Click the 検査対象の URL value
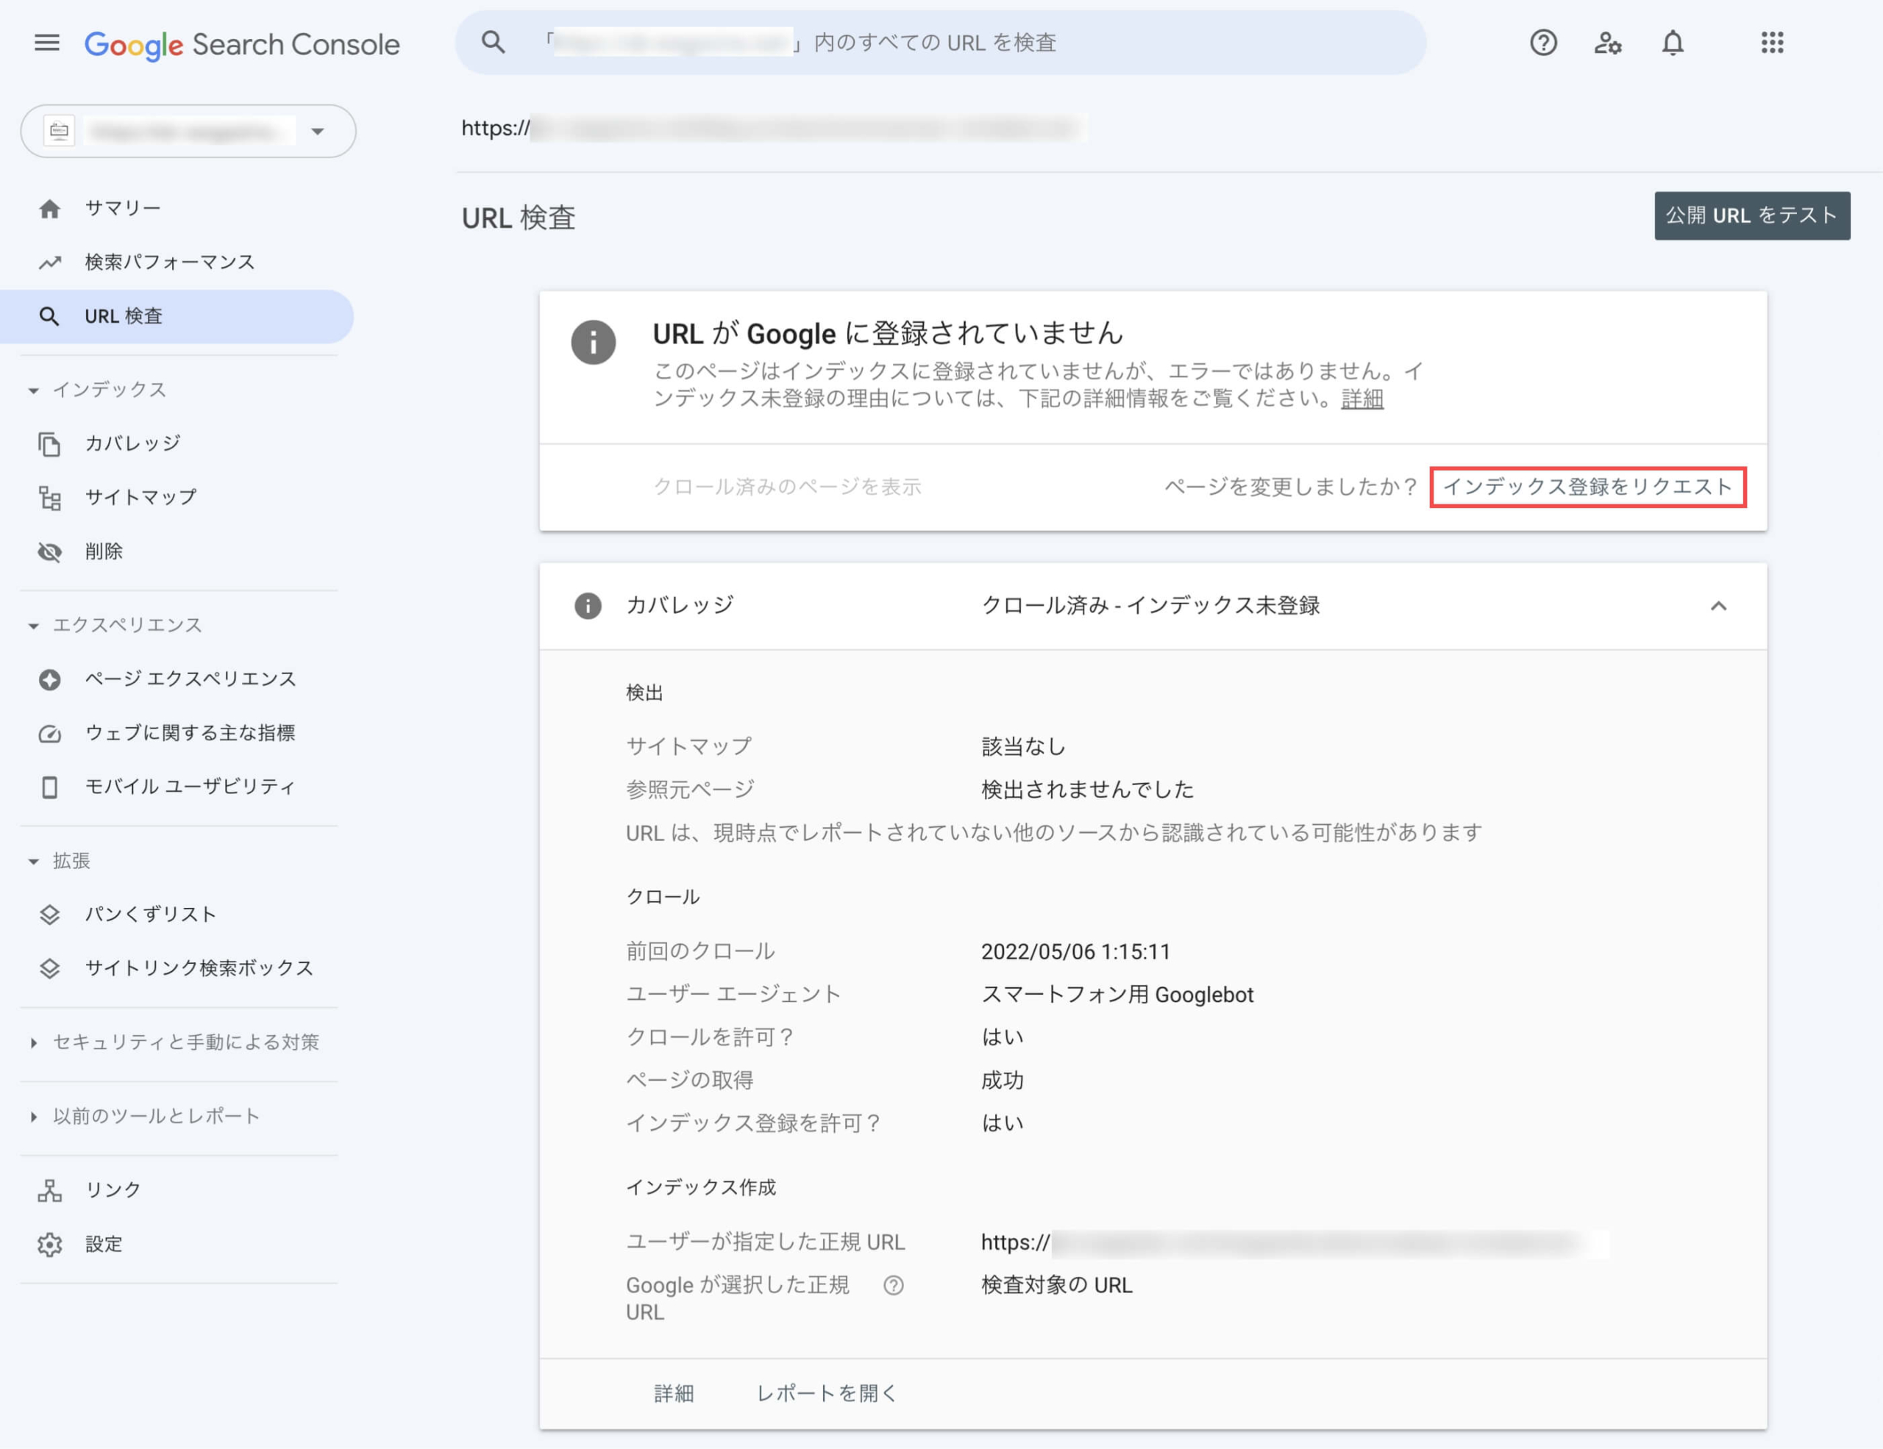 pyautogui.click(x=1057, y=1285)
